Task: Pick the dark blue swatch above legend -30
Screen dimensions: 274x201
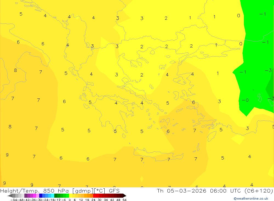Action: [x=41, y=196]
